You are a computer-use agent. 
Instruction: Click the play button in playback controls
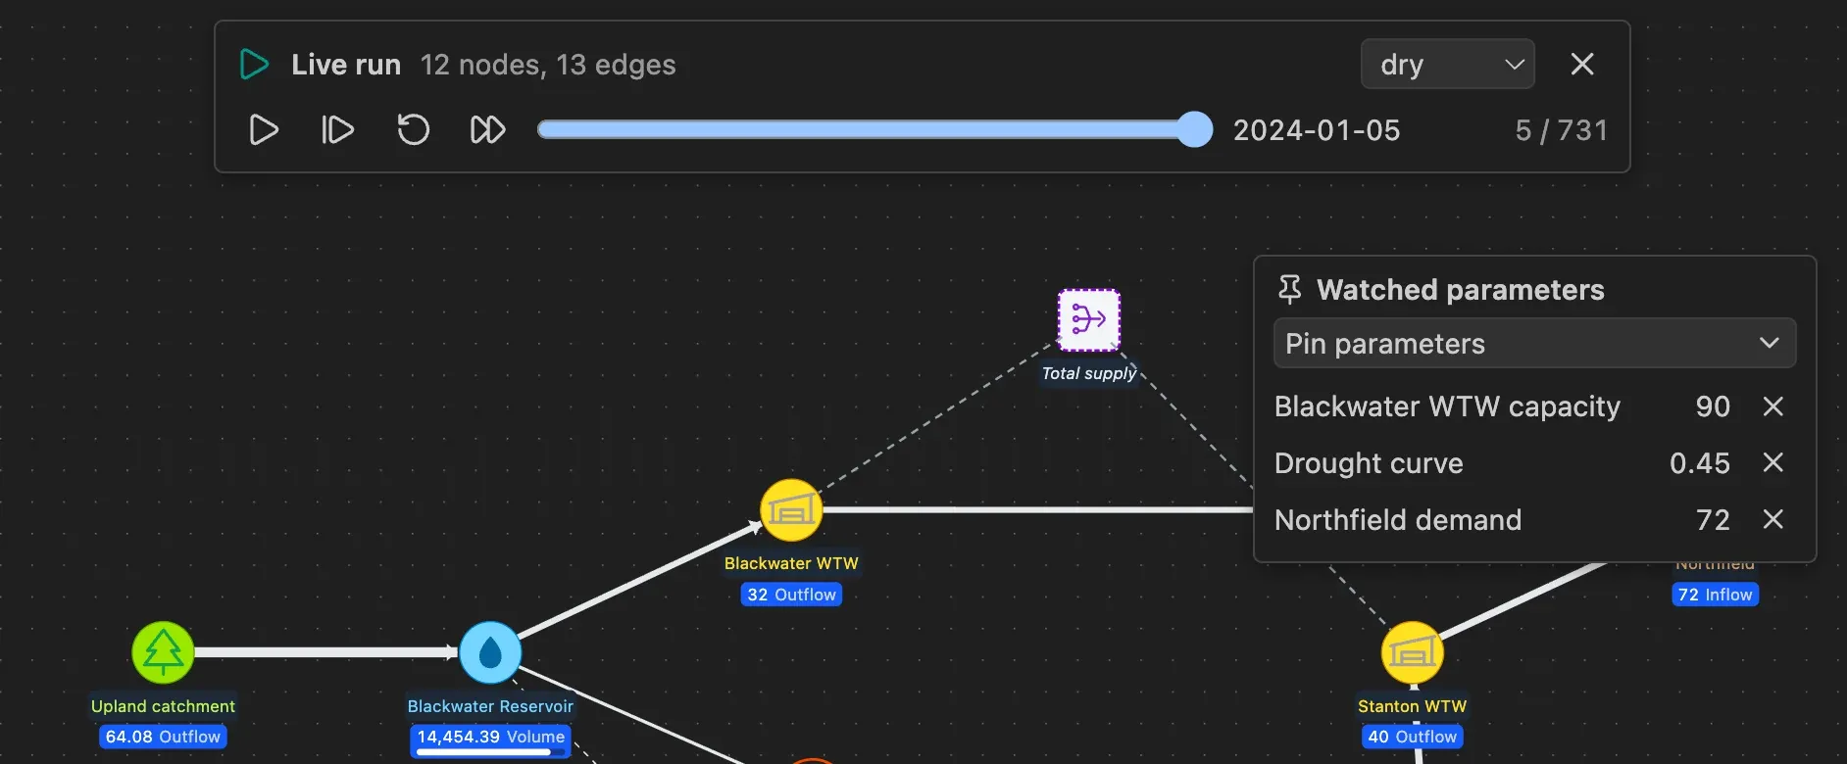click(x=263, y=130)
